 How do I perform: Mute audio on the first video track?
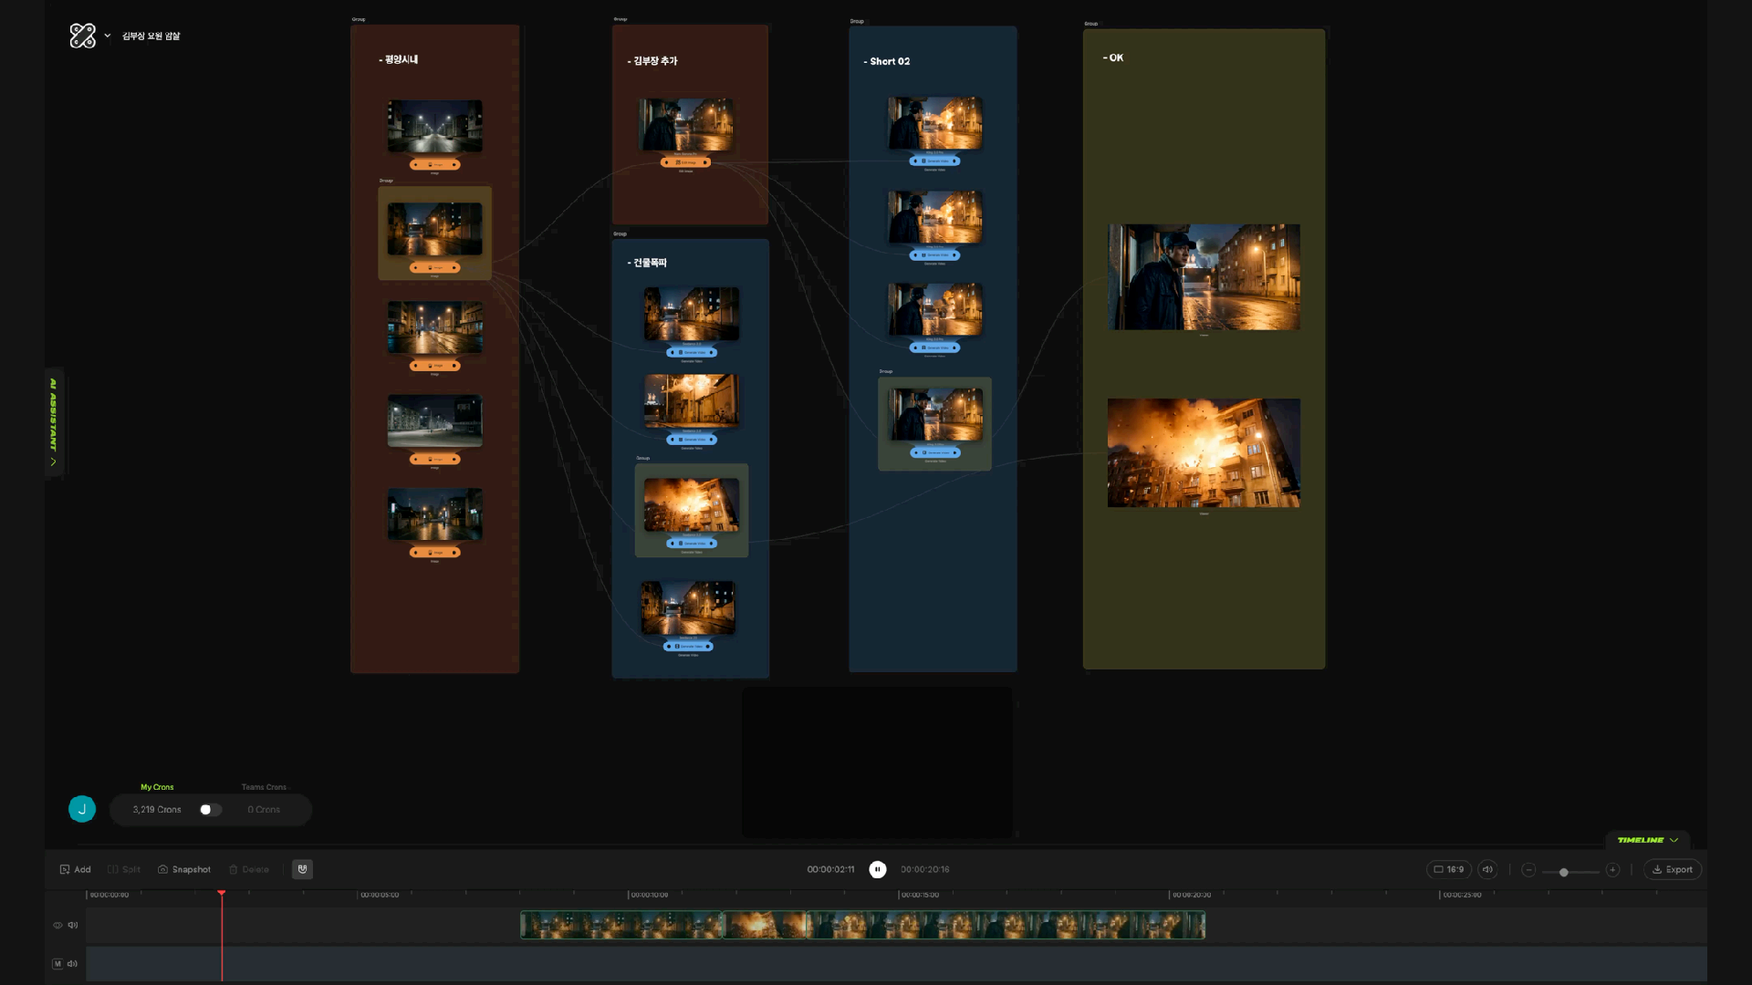73,925
